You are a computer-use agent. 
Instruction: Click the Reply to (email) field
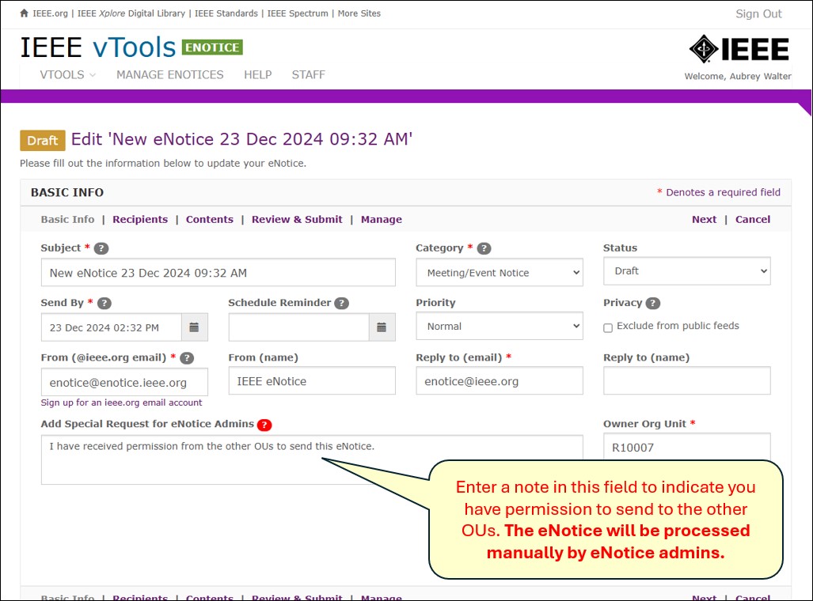[500, 381]
